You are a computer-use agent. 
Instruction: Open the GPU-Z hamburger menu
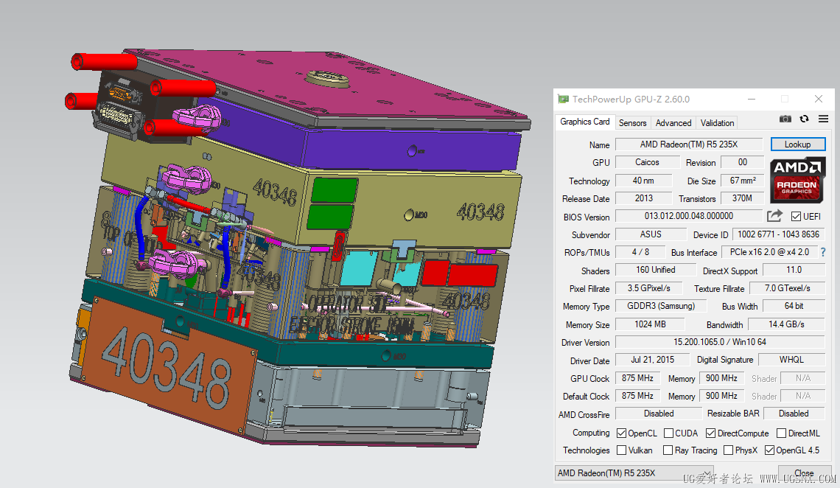823,119
